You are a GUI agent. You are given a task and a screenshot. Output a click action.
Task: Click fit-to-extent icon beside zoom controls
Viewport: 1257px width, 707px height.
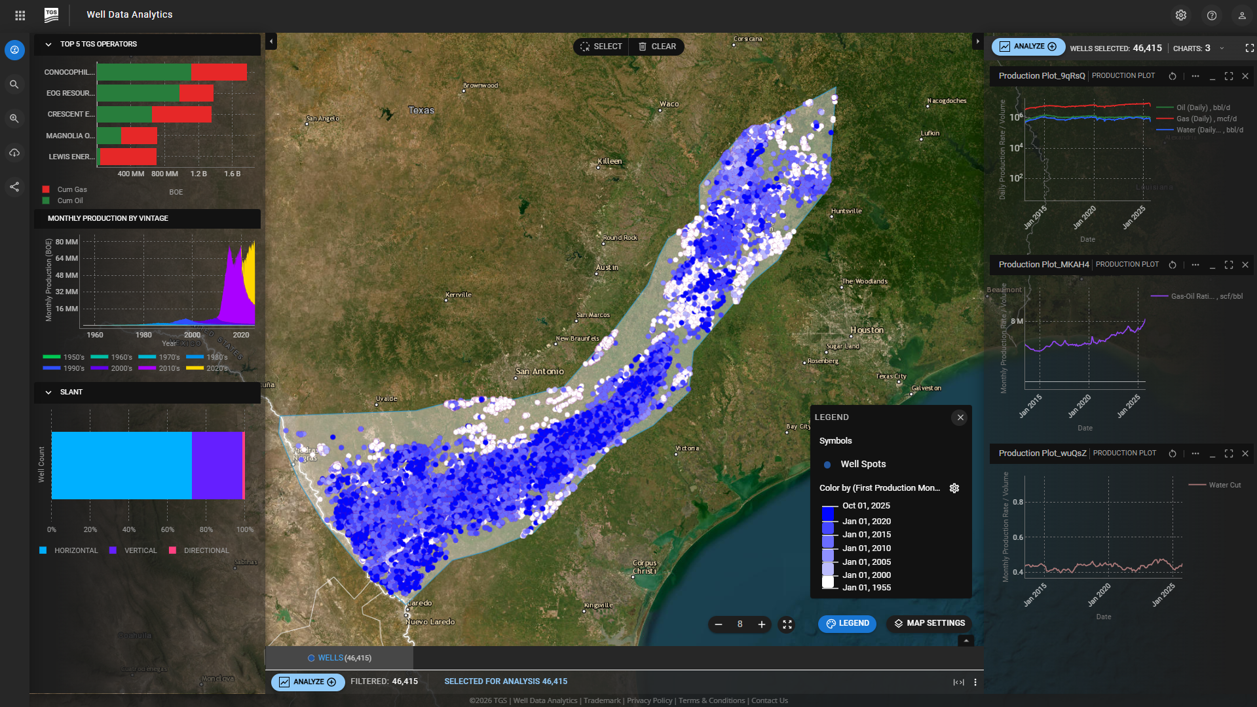point(787,624)
